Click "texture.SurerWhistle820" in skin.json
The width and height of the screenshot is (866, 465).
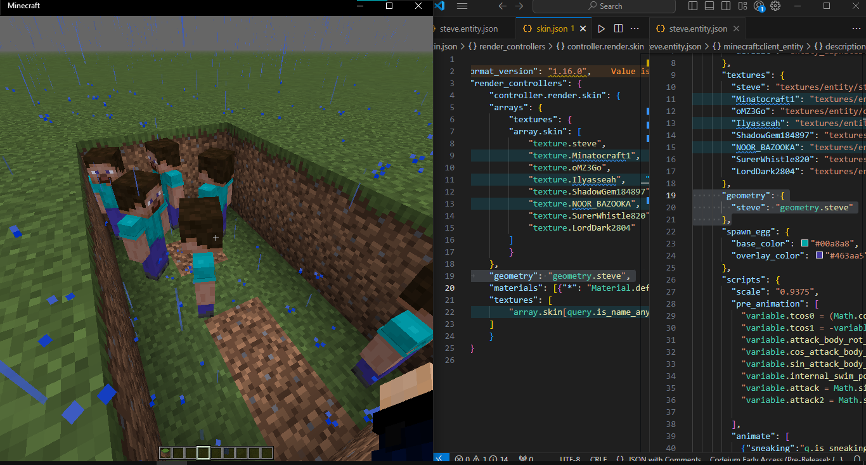[x=589, y=215]
